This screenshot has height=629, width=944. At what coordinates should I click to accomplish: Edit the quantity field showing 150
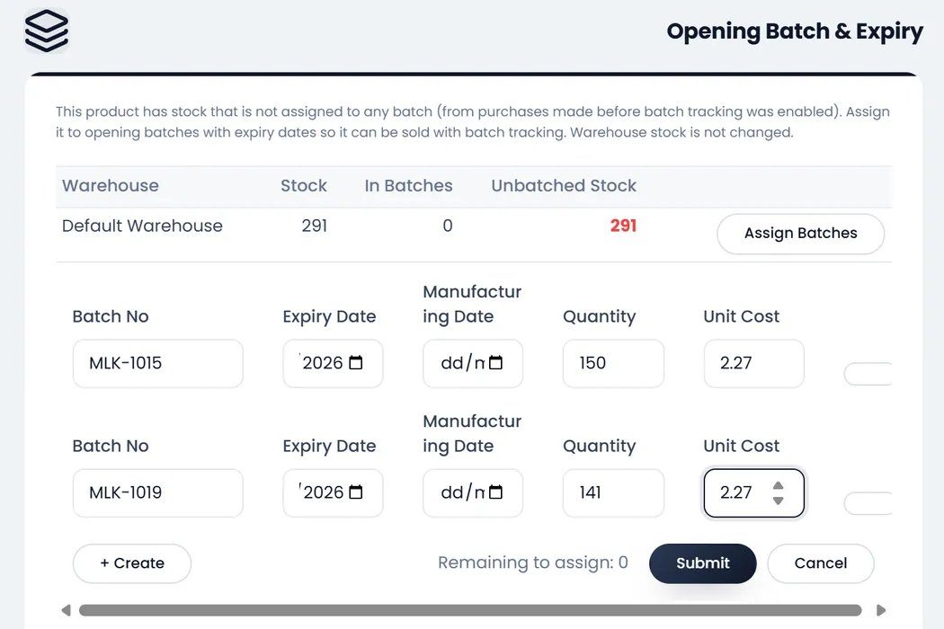pos(613,364)
